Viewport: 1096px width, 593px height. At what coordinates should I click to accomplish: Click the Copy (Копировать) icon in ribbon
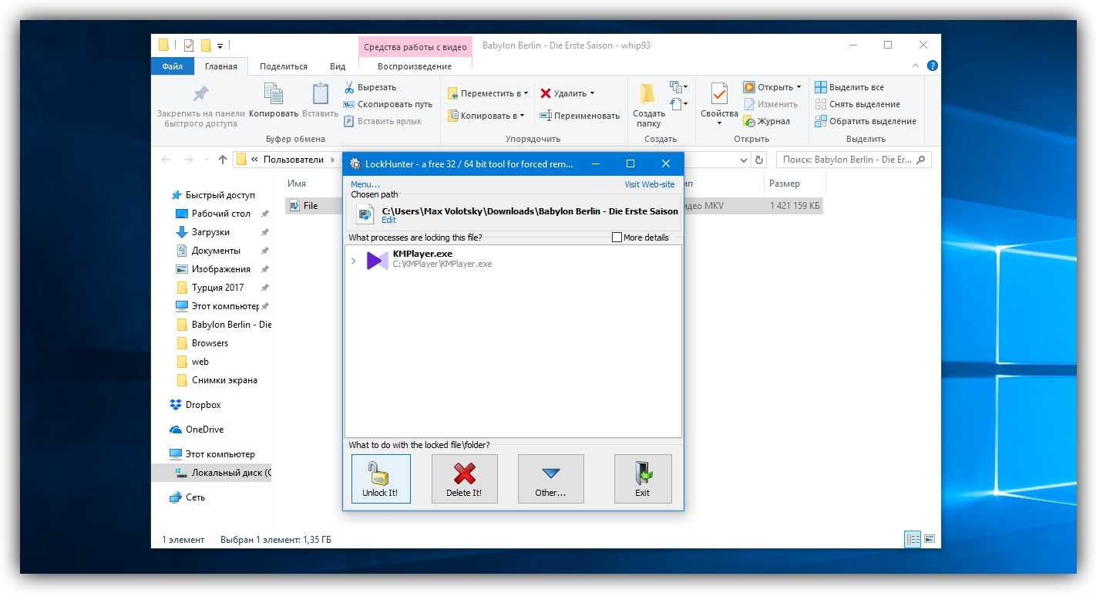pos(273,95)
